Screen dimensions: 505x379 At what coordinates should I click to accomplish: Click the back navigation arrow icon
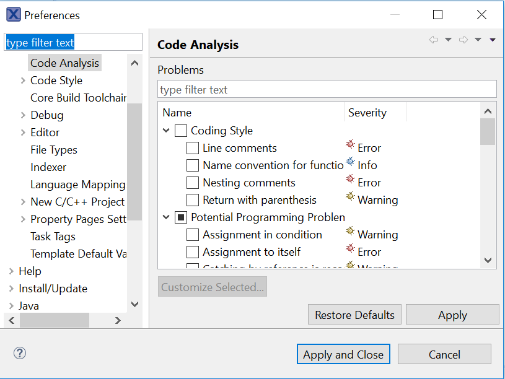[x=434, y=40]
